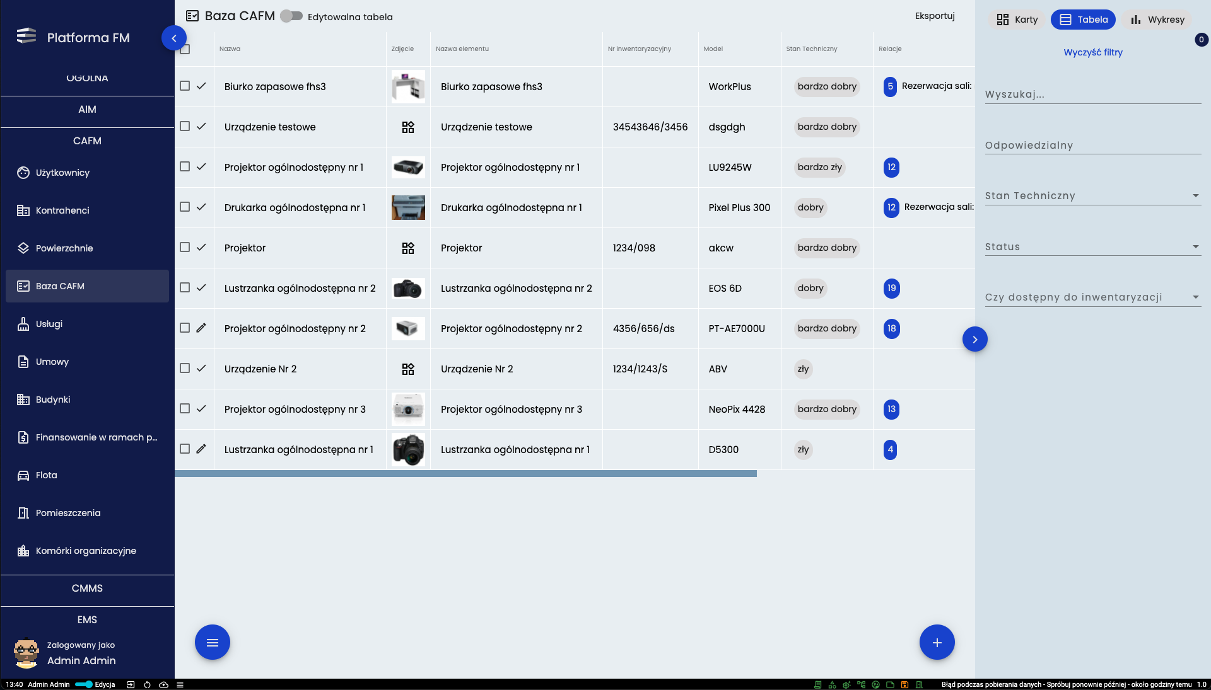Switch to Karty view
The image size is (1211, 690).
1017,20
